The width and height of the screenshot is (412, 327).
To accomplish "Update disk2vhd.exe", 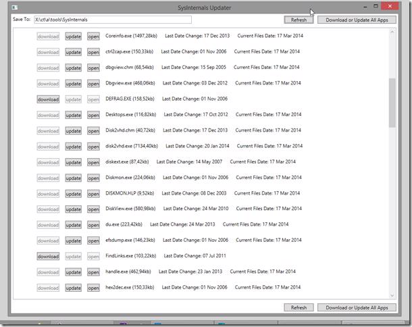I will click(x=74, y=147).
